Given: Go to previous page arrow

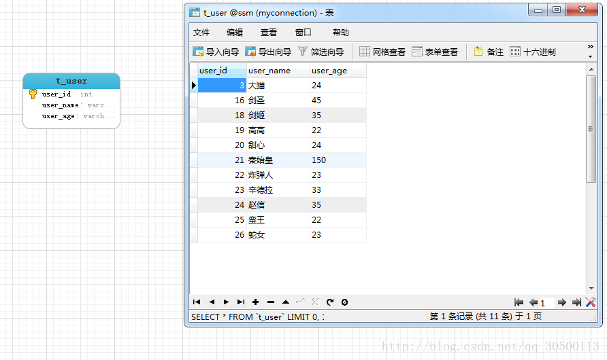Looking at the screenshot, I should (534, 302).
